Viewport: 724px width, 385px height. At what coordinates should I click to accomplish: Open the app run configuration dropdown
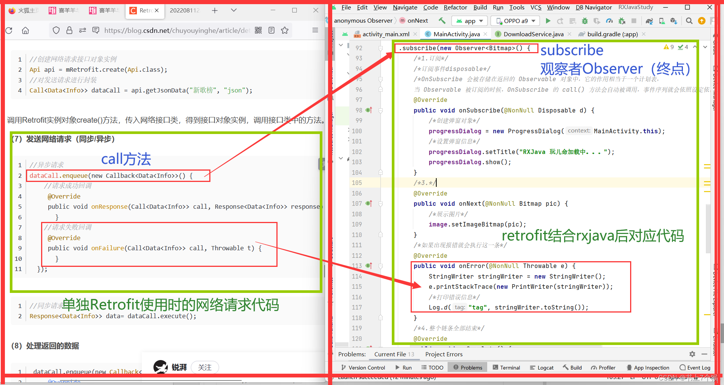point(469,21)
